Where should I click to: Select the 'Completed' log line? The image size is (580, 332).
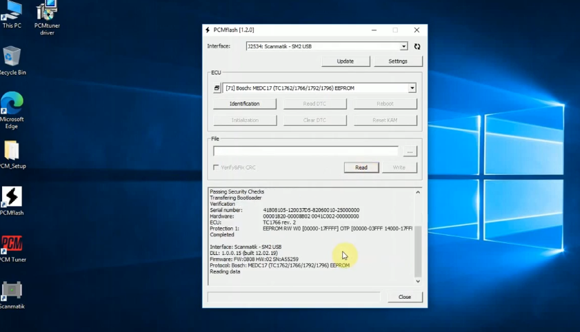click(222, 234)
